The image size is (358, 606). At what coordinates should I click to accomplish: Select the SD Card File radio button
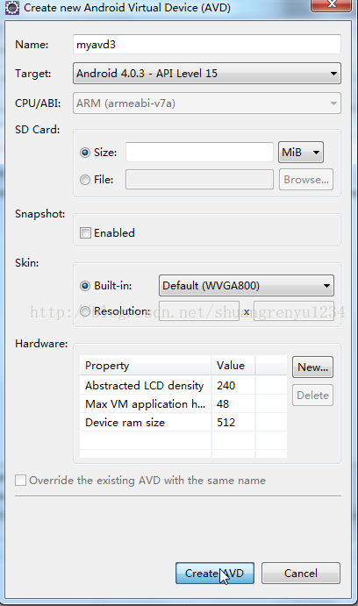click(x=85, y=180)
